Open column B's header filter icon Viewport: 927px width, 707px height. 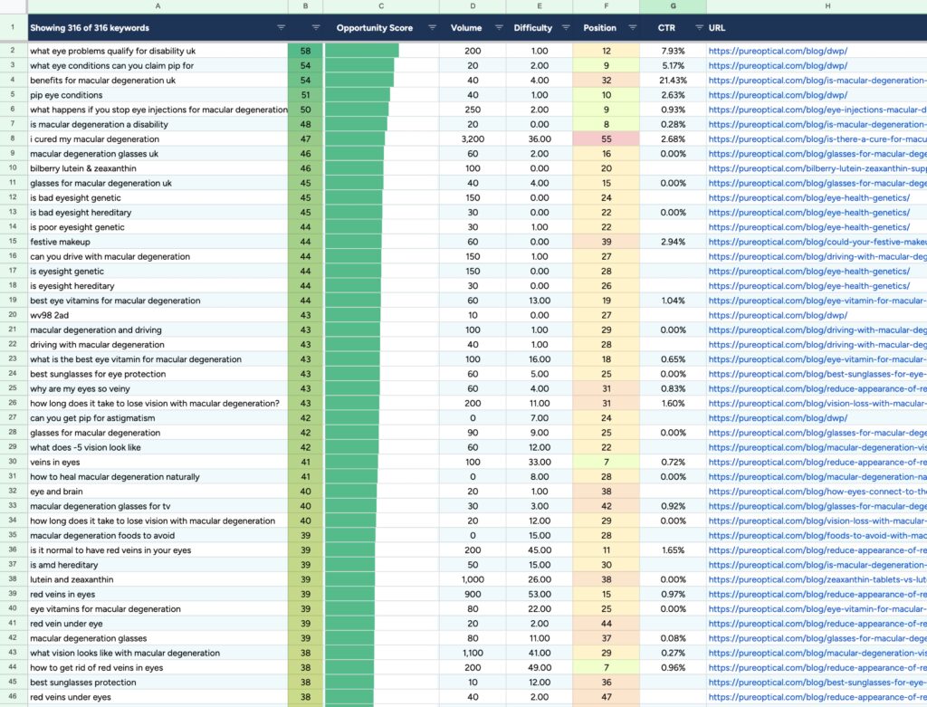coord(316,28)
